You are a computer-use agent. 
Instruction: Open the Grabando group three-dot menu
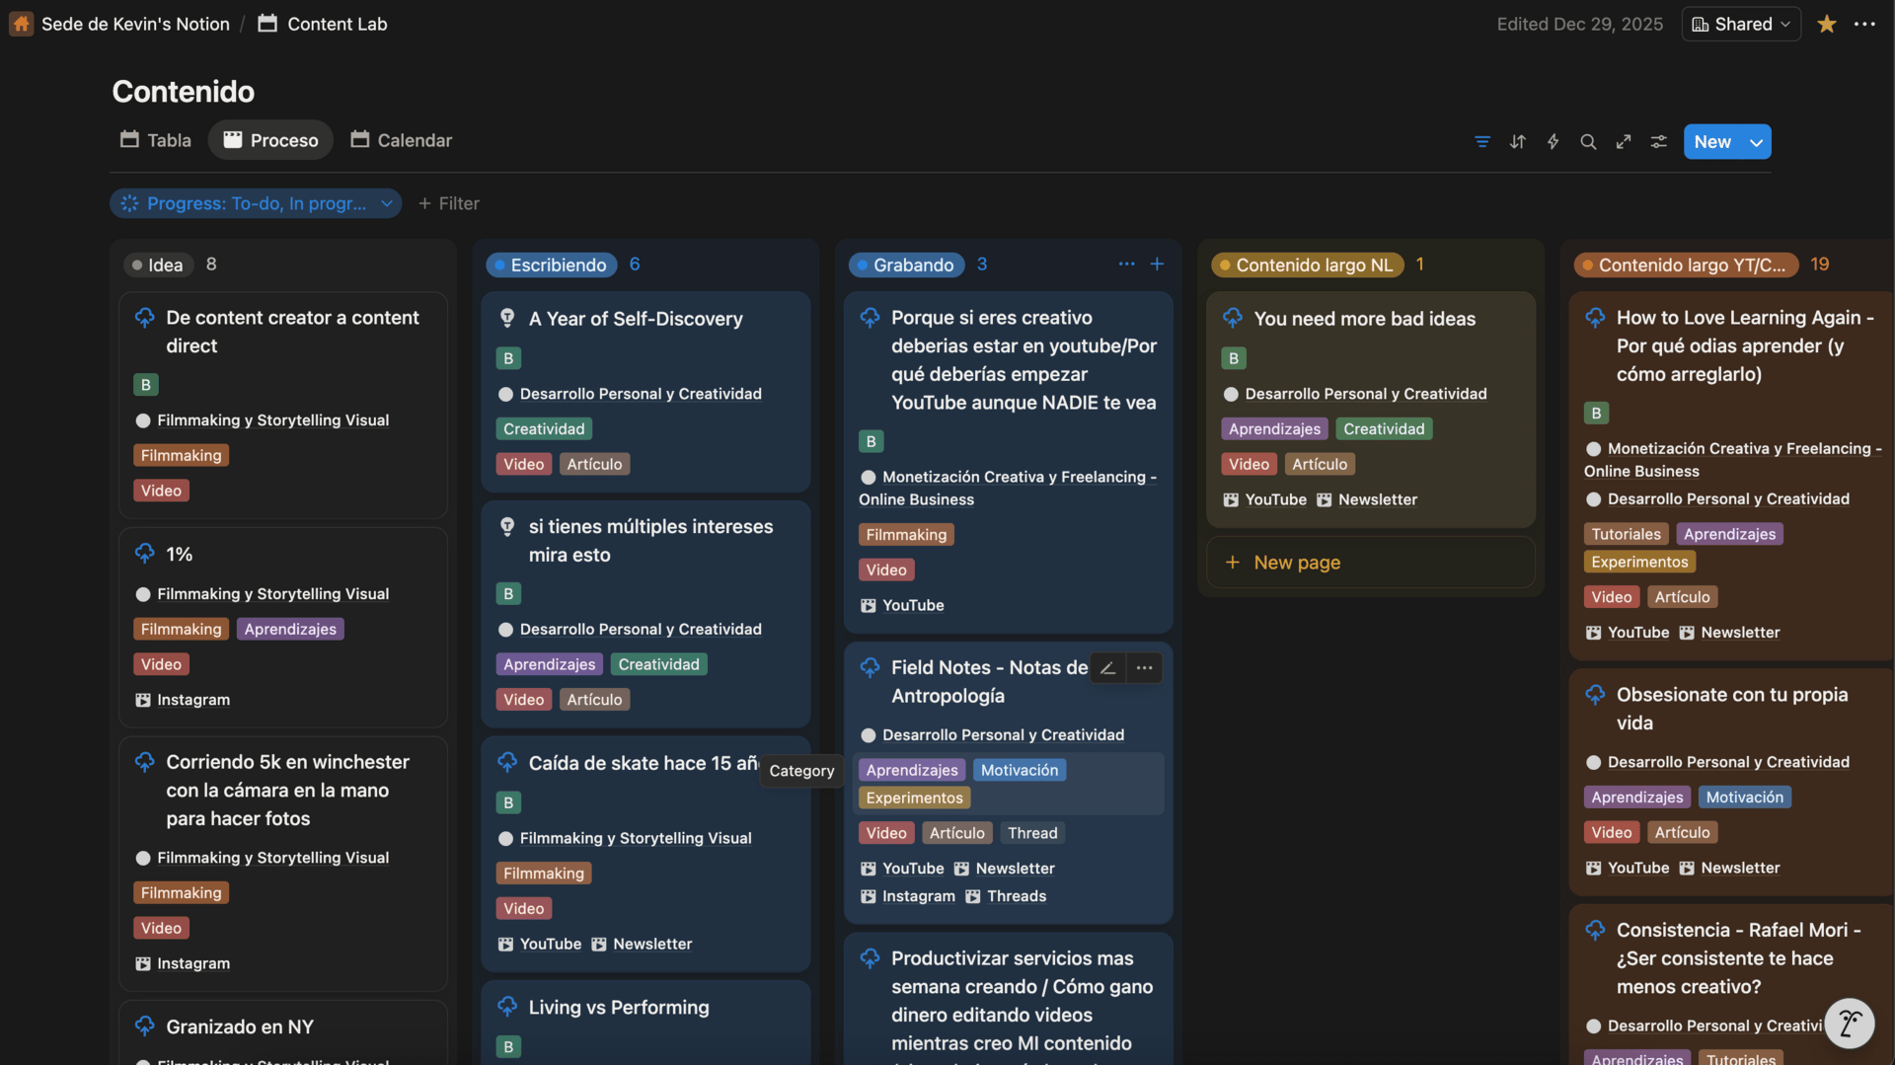pos(1126,265)
